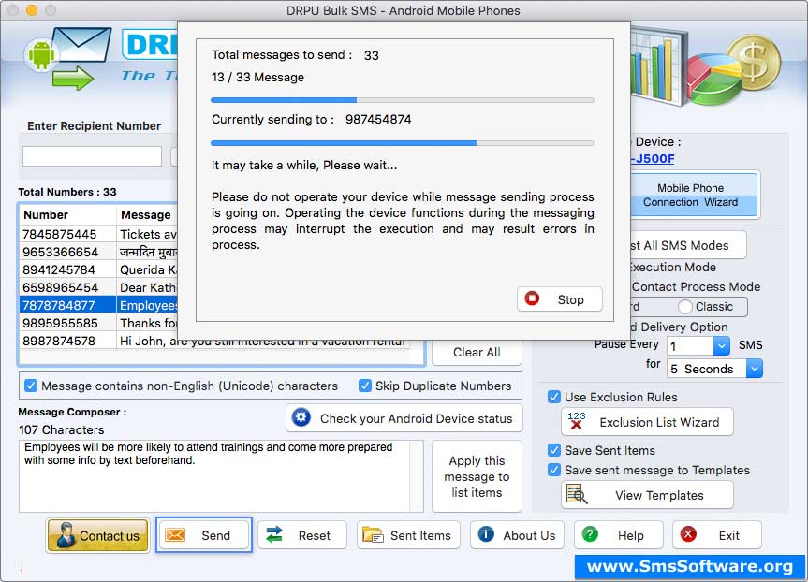Screen dimensions: 808x582
Task: Click the envelope icon on Send button
Action: [175, 535]
